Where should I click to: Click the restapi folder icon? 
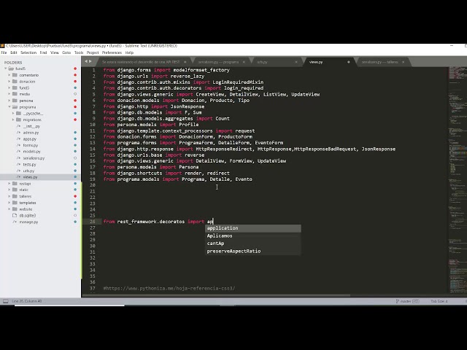[x=15, y=183]
